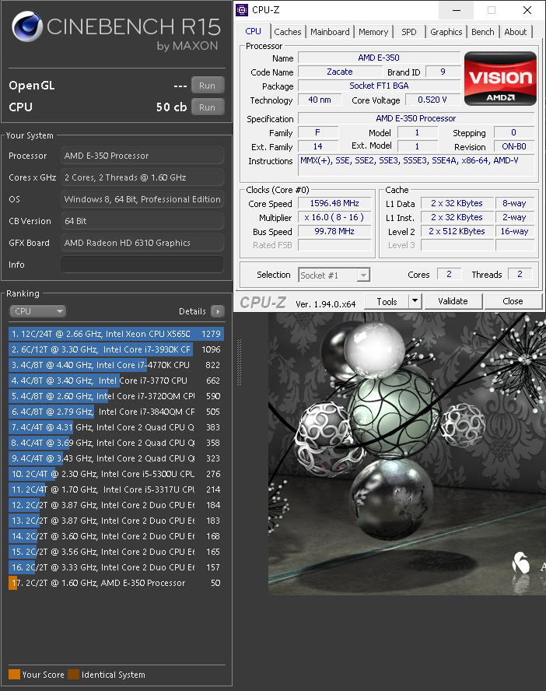
Task: Expand the Tools dropdown arrow in CPU-Z
Action: pos(415,301)
